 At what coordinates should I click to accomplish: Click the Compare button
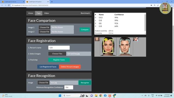[85, 30]
